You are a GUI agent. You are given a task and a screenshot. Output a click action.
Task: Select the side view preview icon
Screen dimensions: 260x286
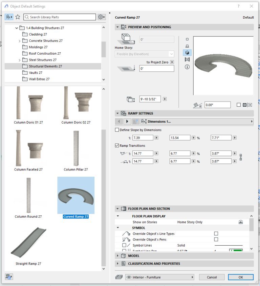(x=187, y=46)
